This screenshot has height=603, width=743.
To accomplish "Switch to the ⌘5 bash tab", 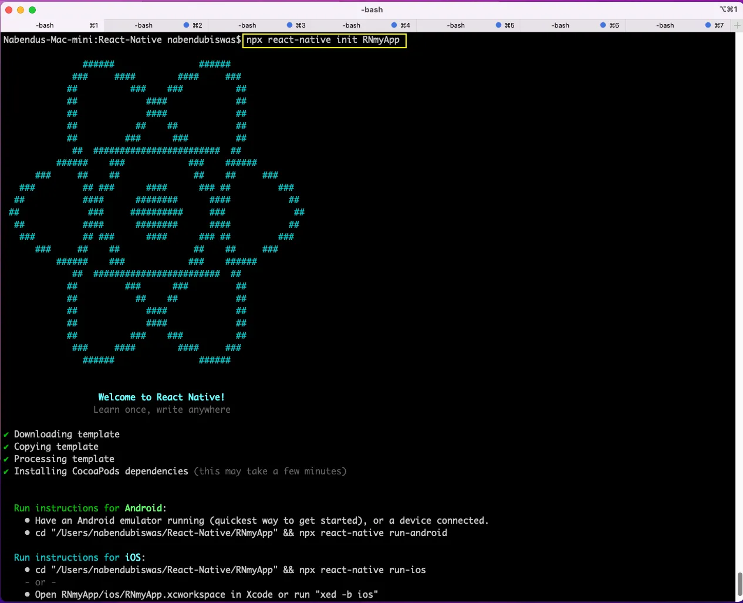I will click(x=468, y=25).
